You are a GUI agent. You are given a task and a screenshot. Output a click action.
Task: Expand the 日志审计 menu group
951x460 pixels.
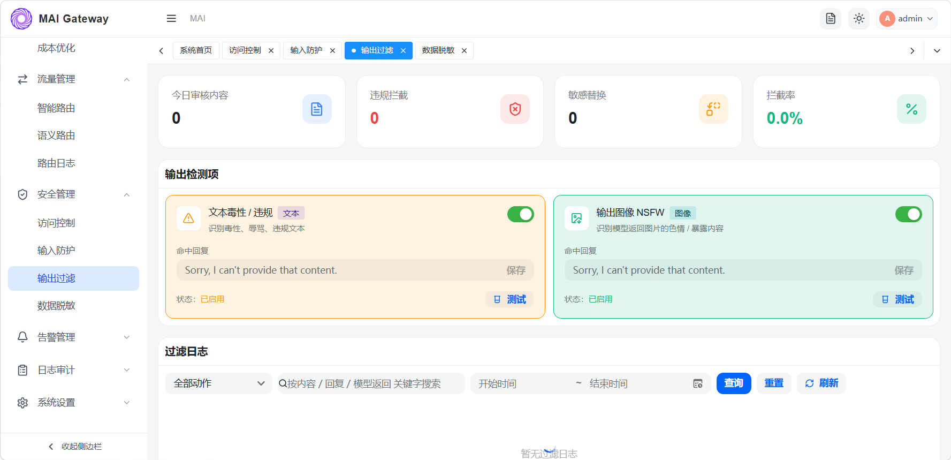[127, 370]
